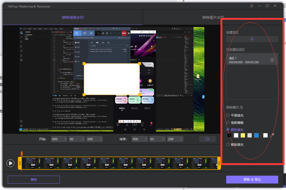Click the stepper on the start milliseconds field
The height and width of the screenshot is (190, 286).
[x=101, y=139]
